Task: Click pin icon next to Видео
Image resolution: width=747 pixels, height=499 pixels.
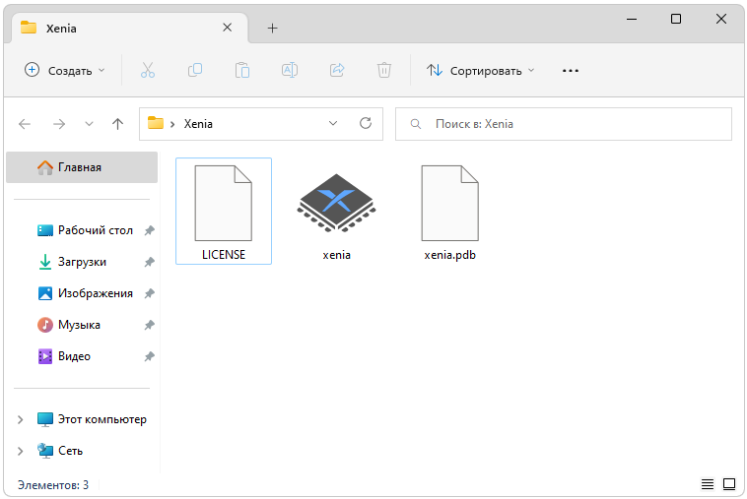Action: pos(150,356)
